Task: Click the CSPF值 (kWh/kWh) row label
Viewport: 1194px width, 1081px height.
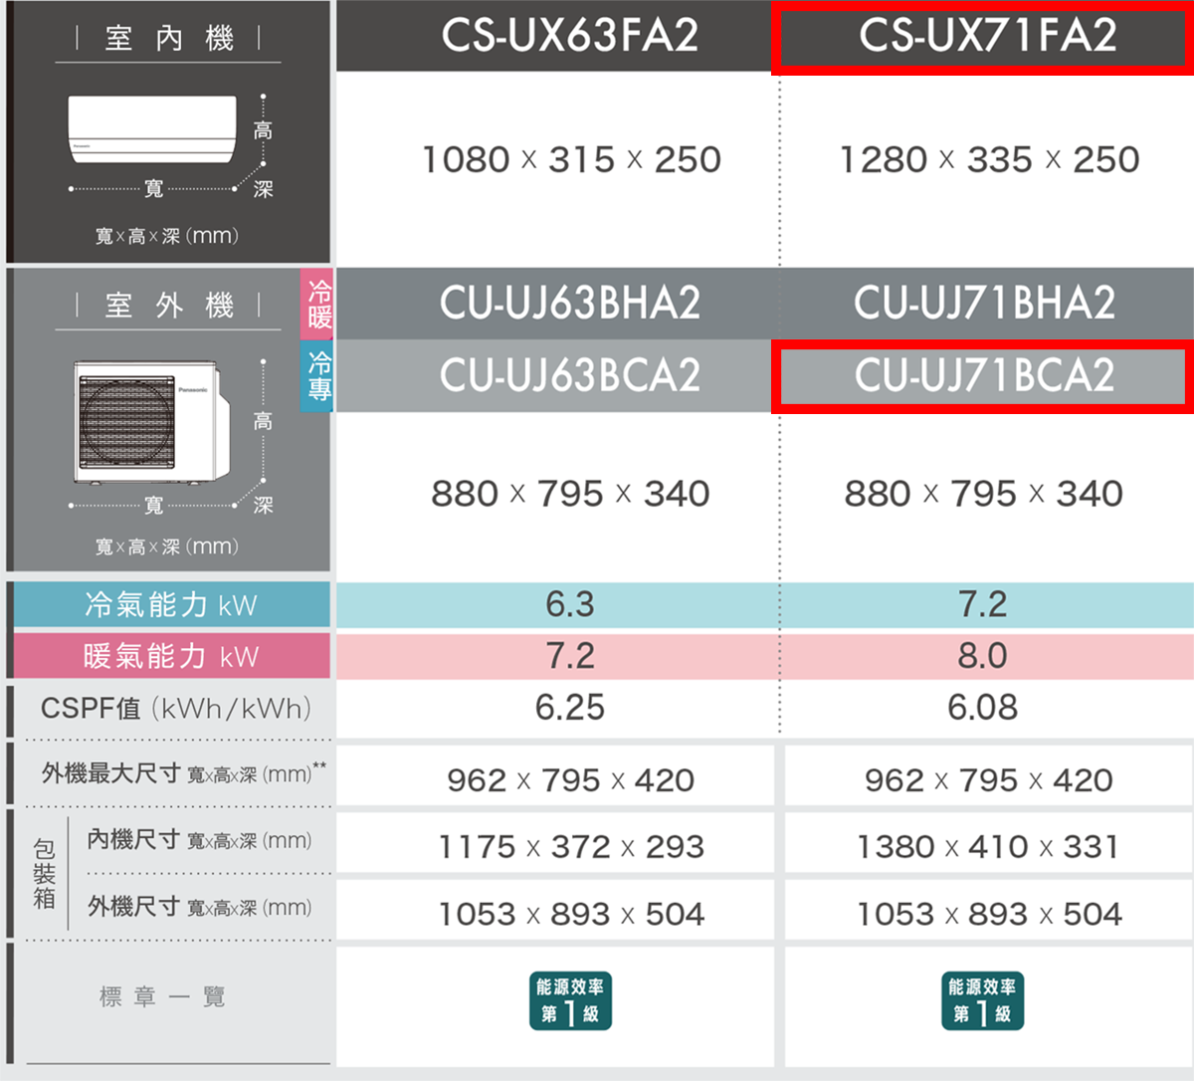Action: coord(176,709)
